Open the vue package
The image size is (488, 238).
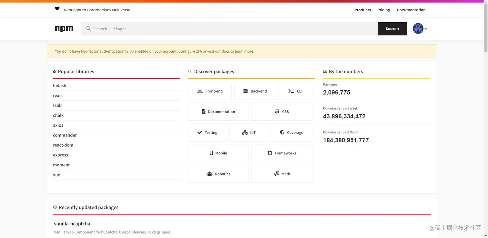(x=56, y=175)
